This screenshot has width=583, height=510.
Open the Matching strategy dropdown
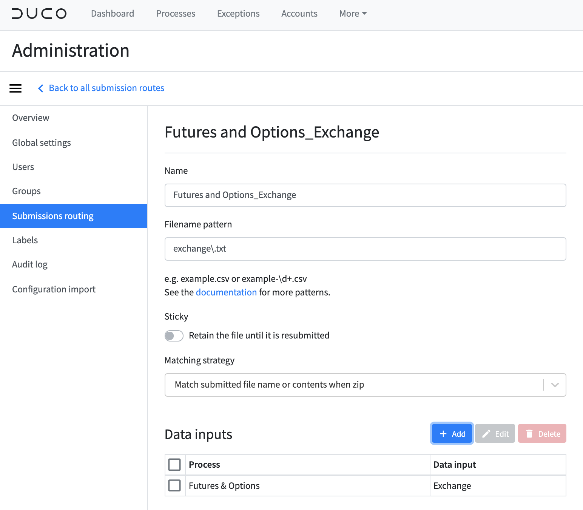click(x=365, y=385)
